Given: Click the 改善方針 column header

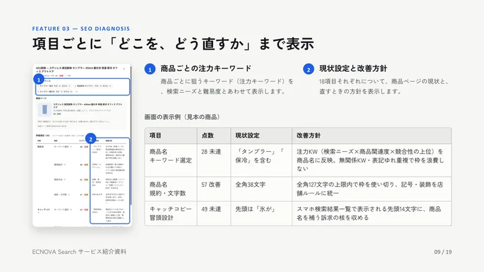Looking at the screenshot, I should pyautogui.click(x=372, y=136).
